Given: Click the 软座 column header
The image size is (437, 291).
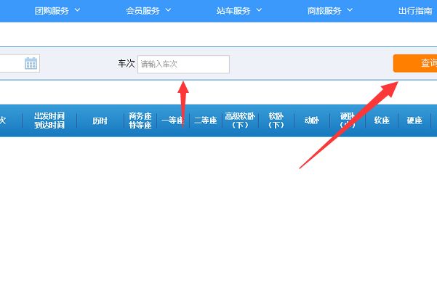Looking at the screenshot, I should point(382,120).
